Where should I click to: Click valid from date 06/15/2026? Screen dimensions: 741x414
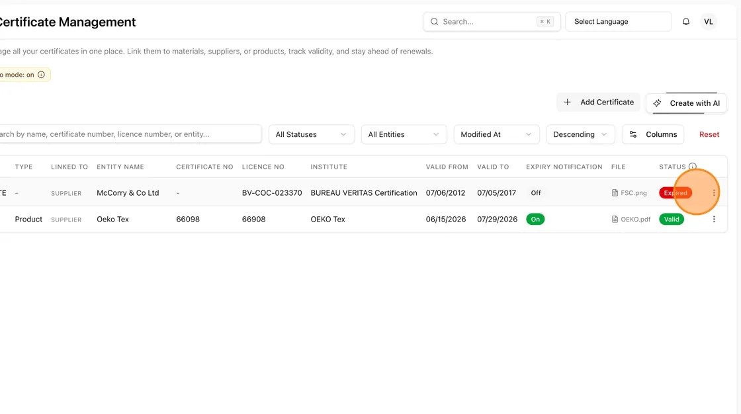point(446,220)
